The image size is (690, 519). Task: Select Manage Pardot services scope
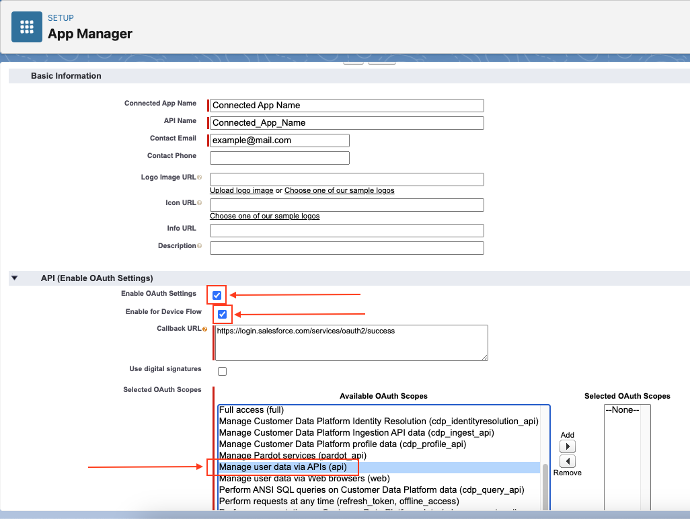click(379, 456)
